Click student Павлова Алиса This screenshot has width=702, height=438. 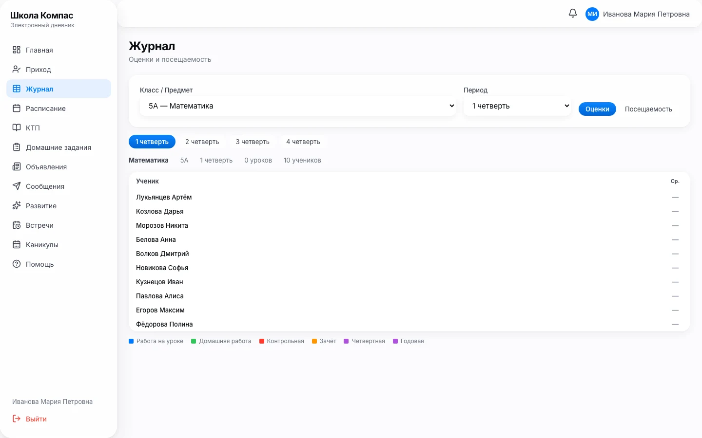coord(160,296)
